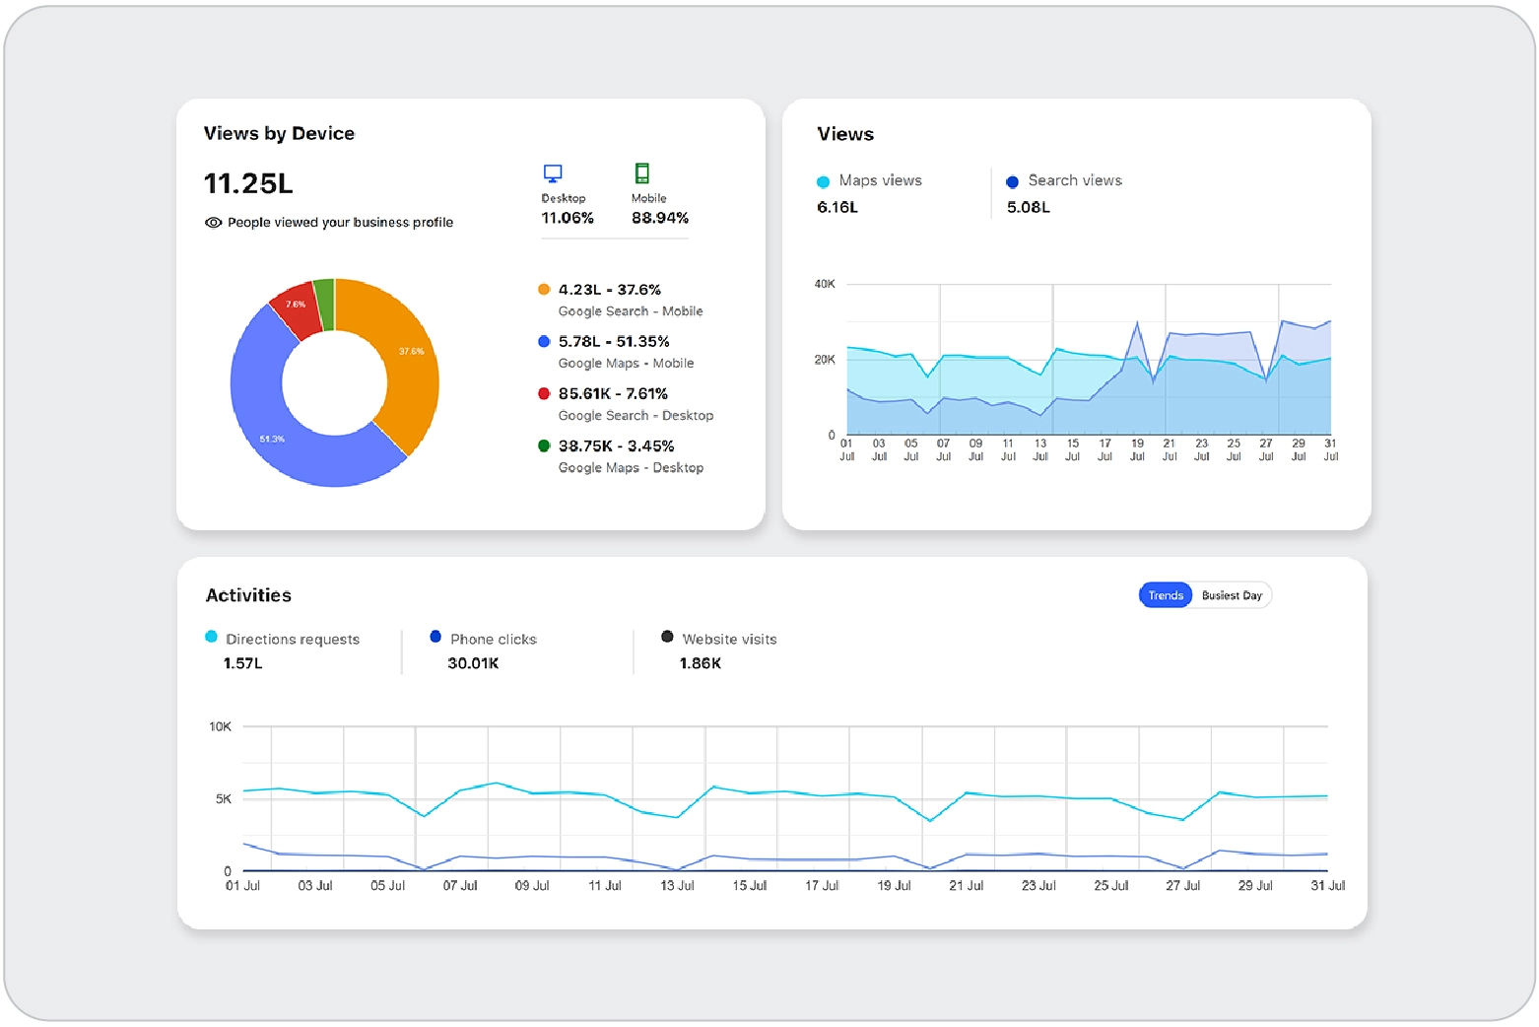Click the Phone clicks legend dot

coord(435,637)
